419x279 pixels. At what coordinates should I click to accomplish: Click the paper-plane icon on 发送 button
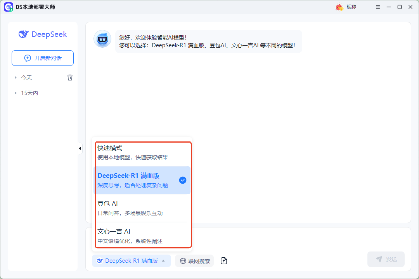pyautogui.click(x=378, y=259)
